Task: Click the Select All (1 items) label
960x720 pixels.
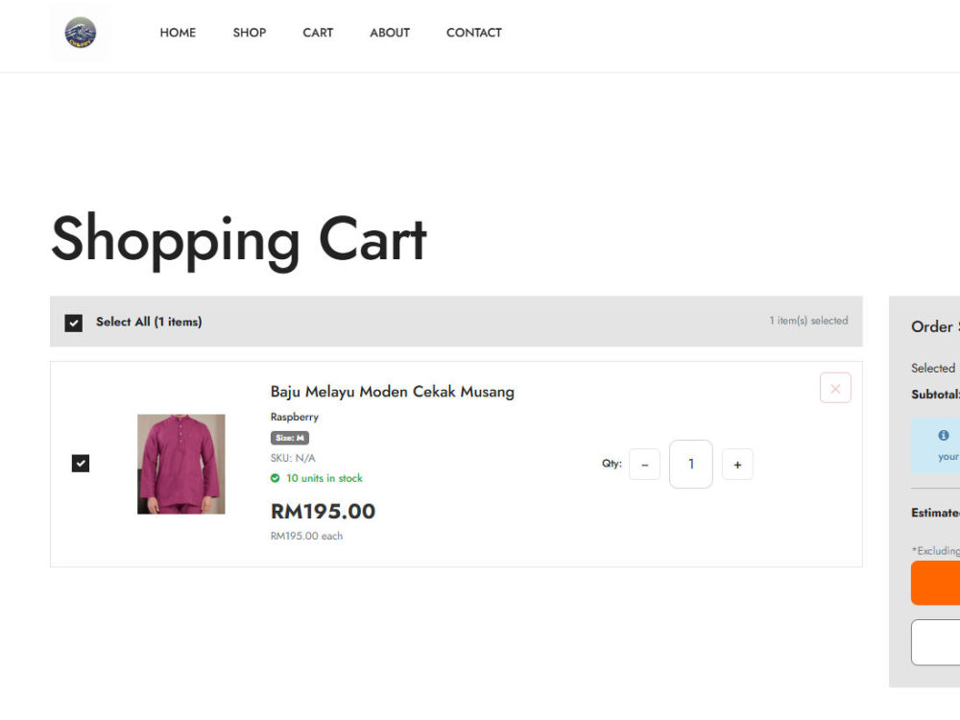Action: [x=149, y=322]
